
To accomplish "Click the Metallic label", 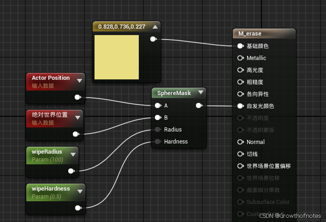I will (256, 58).
